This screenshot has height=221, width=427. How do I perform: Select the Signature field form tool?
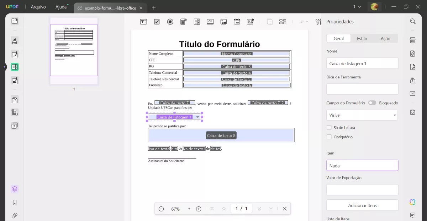(250, 21)
